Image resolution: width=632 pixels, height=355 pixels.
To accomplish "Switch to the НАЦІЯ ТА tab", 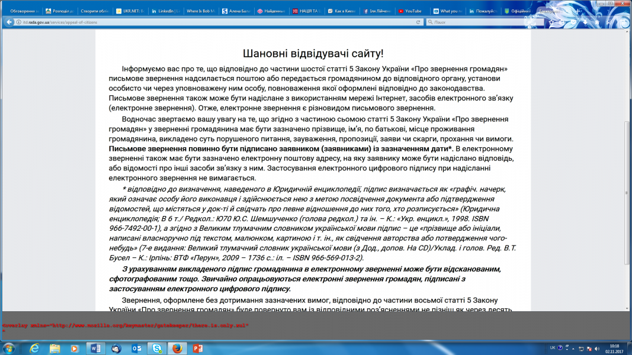I will pyautogui.click(x=306, y=11).
